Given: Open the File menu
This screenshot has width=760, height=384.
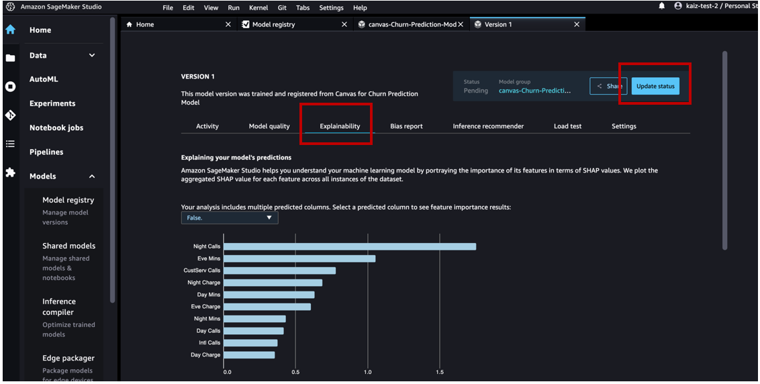Looking at the screenshot, I should click(x=168, y=8).
